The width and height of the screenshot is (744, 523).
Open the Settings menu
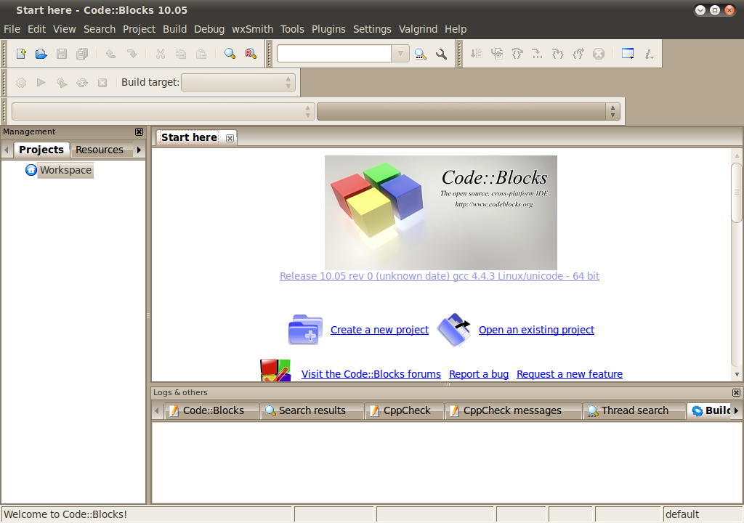coord(372,29)
